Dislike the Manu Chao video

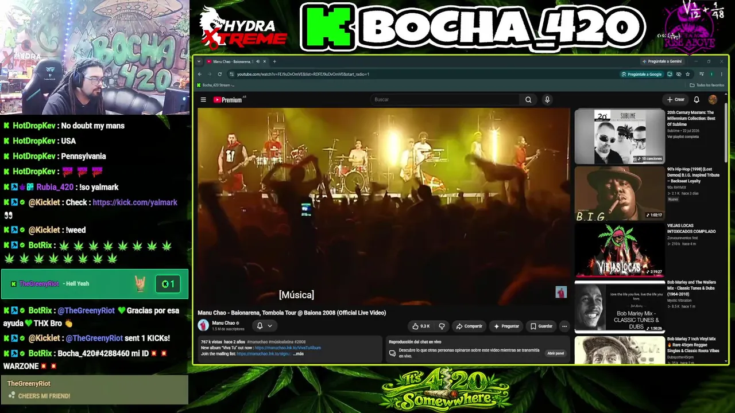(442, 326)
